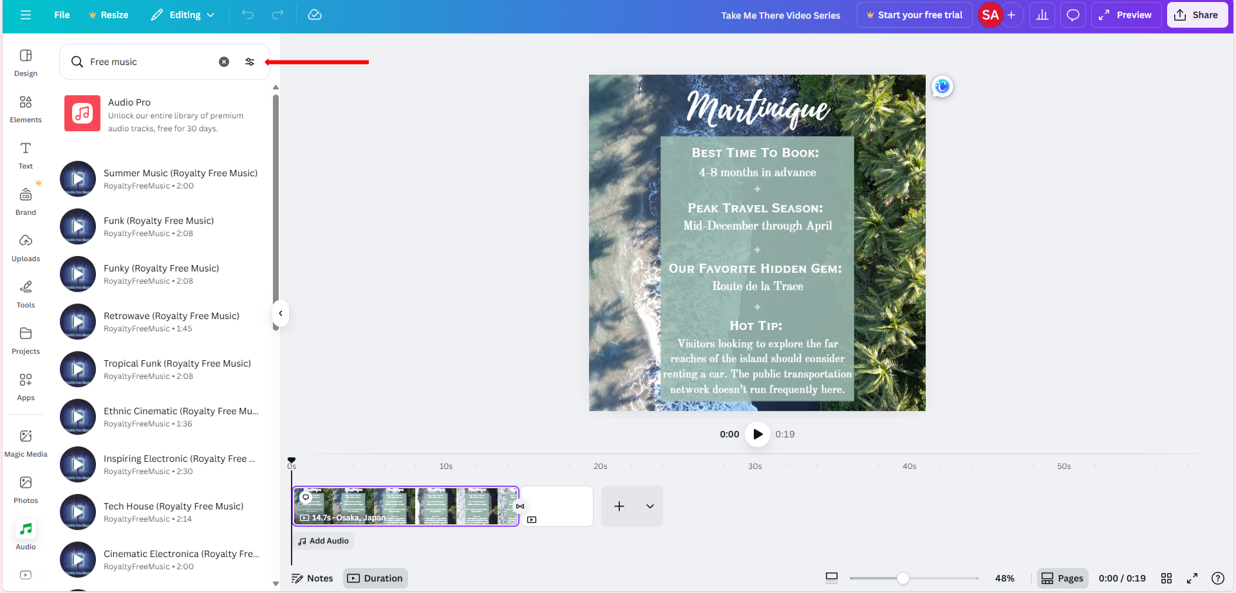Open the File menu

click(62, 15)
